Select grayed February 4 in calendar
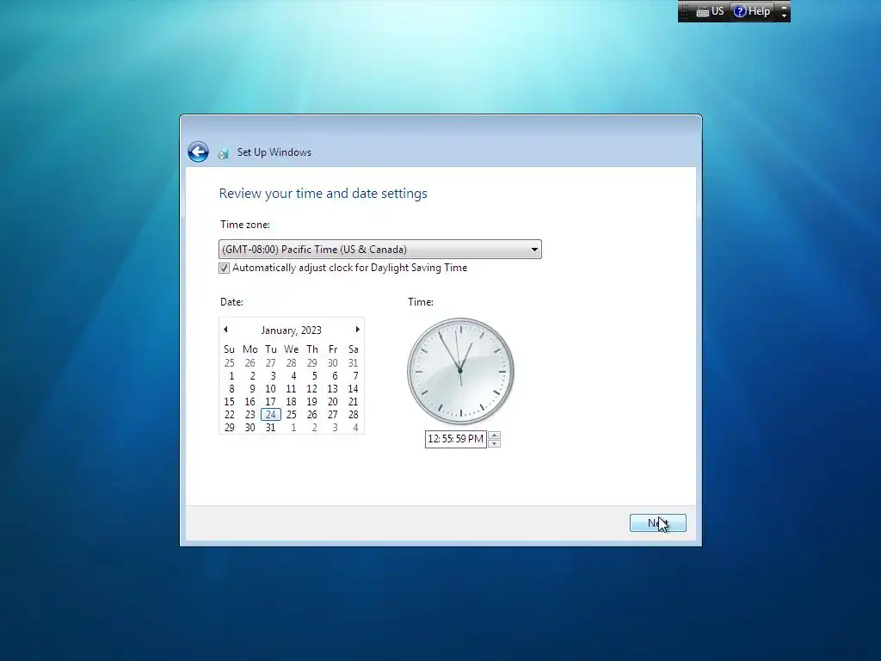The image size is (881, 661). point(355,427)
